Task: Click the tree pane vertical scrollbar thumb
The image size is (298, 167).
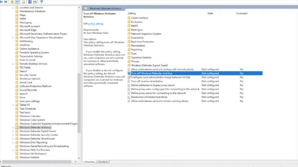Action: 79,103
